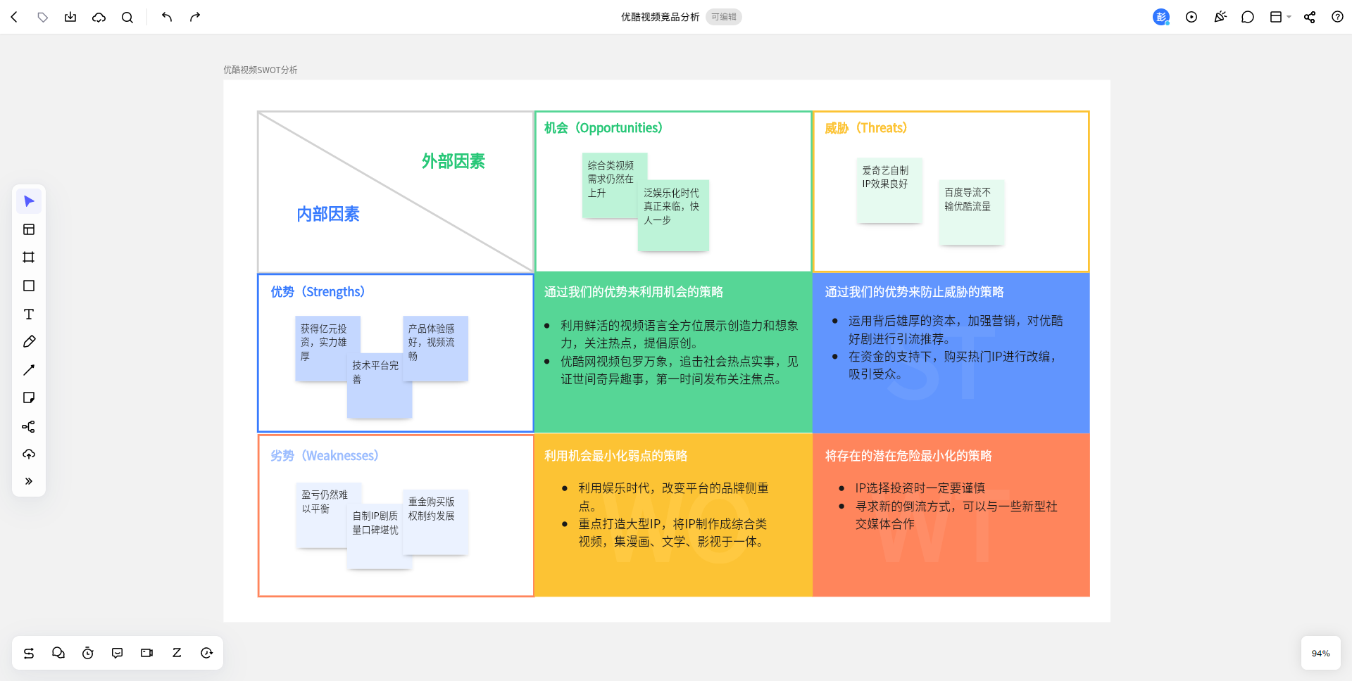
Task: Click the upload cloud tool
Action: (29, 454)
